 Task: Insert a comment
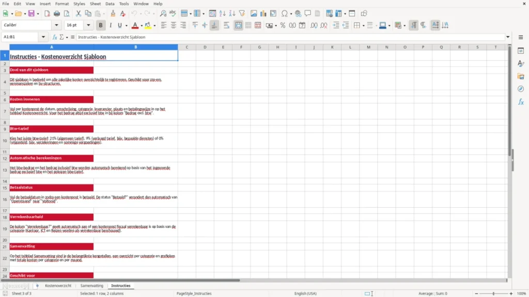point(308,13)
